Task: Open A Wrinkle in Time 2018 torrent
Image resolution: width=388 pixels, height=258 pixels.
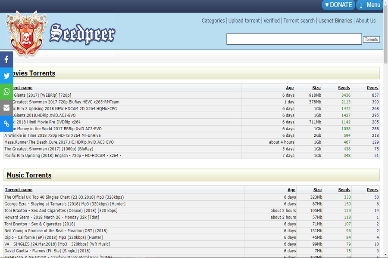Action: 53,135
